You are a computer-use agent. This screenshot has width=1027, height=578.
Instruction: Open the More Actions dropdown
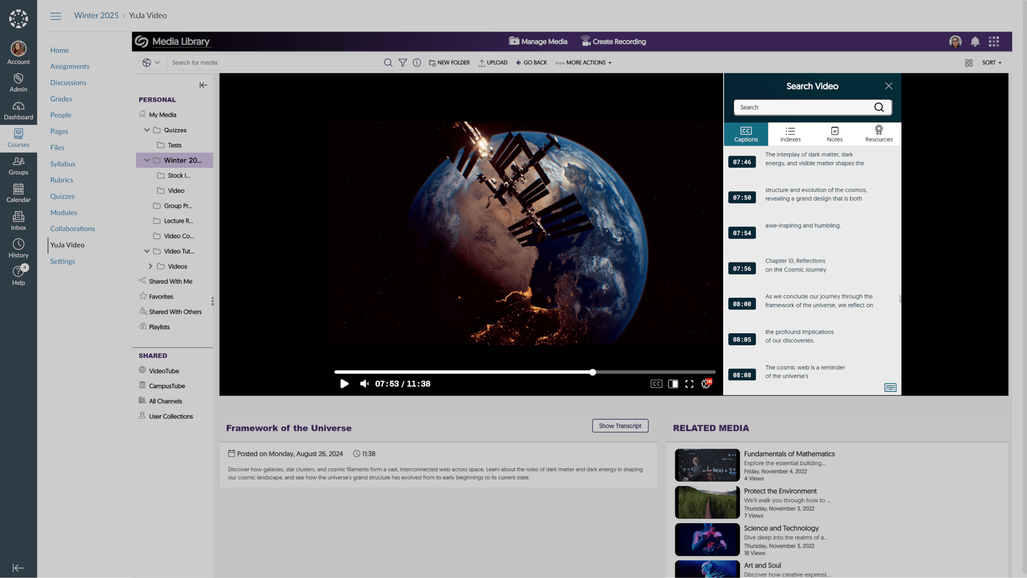tap(584, 62)
